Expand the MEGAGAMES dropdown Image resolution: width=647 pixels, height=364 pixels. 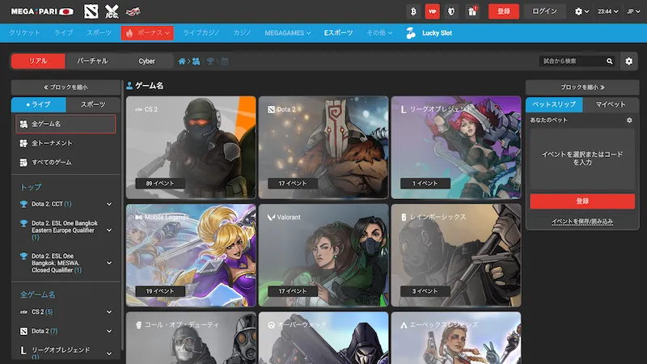click(288, 33)
